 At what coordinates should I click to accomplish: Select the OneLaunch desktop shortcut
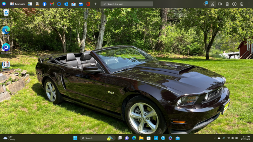pos(6,48)
